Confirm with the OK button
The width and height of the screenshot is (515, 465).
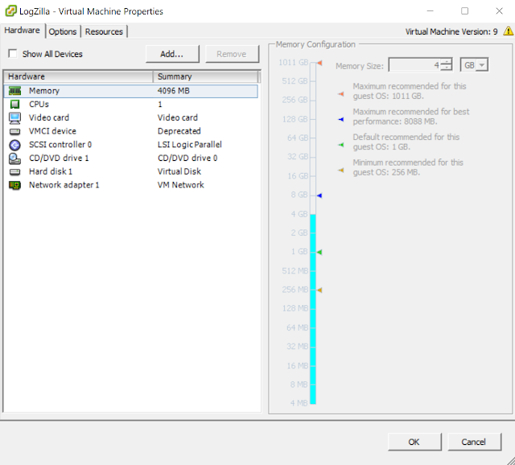click(414, 442)
